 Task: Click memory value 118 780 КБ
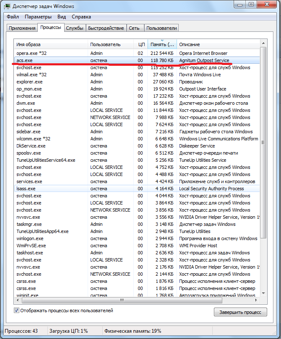pyautogui.click(x=162, y=60)
